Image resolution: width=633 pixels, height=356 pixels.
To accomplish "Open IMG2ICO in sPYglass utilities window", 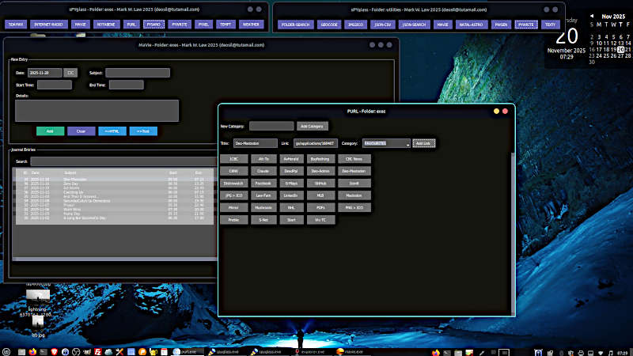I will click(x=355, y=25).
